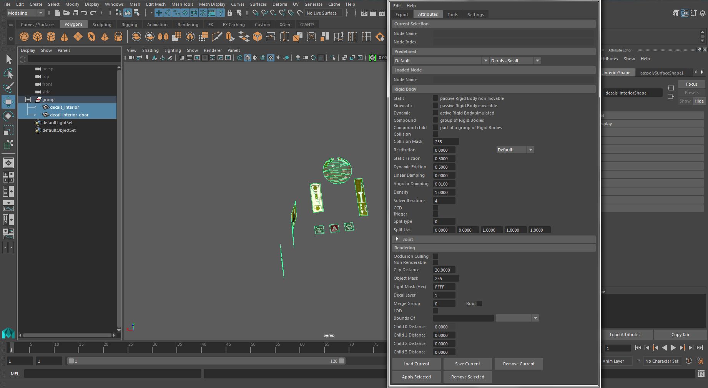
Task: Select the Lasso selection tool
Action: click(8, 73)
